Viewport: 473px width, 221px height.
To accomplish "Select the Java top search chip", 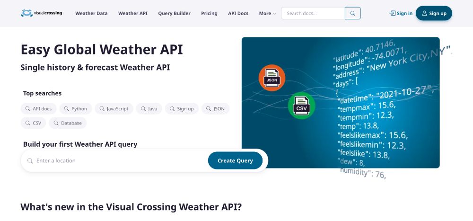I will 149,109.
